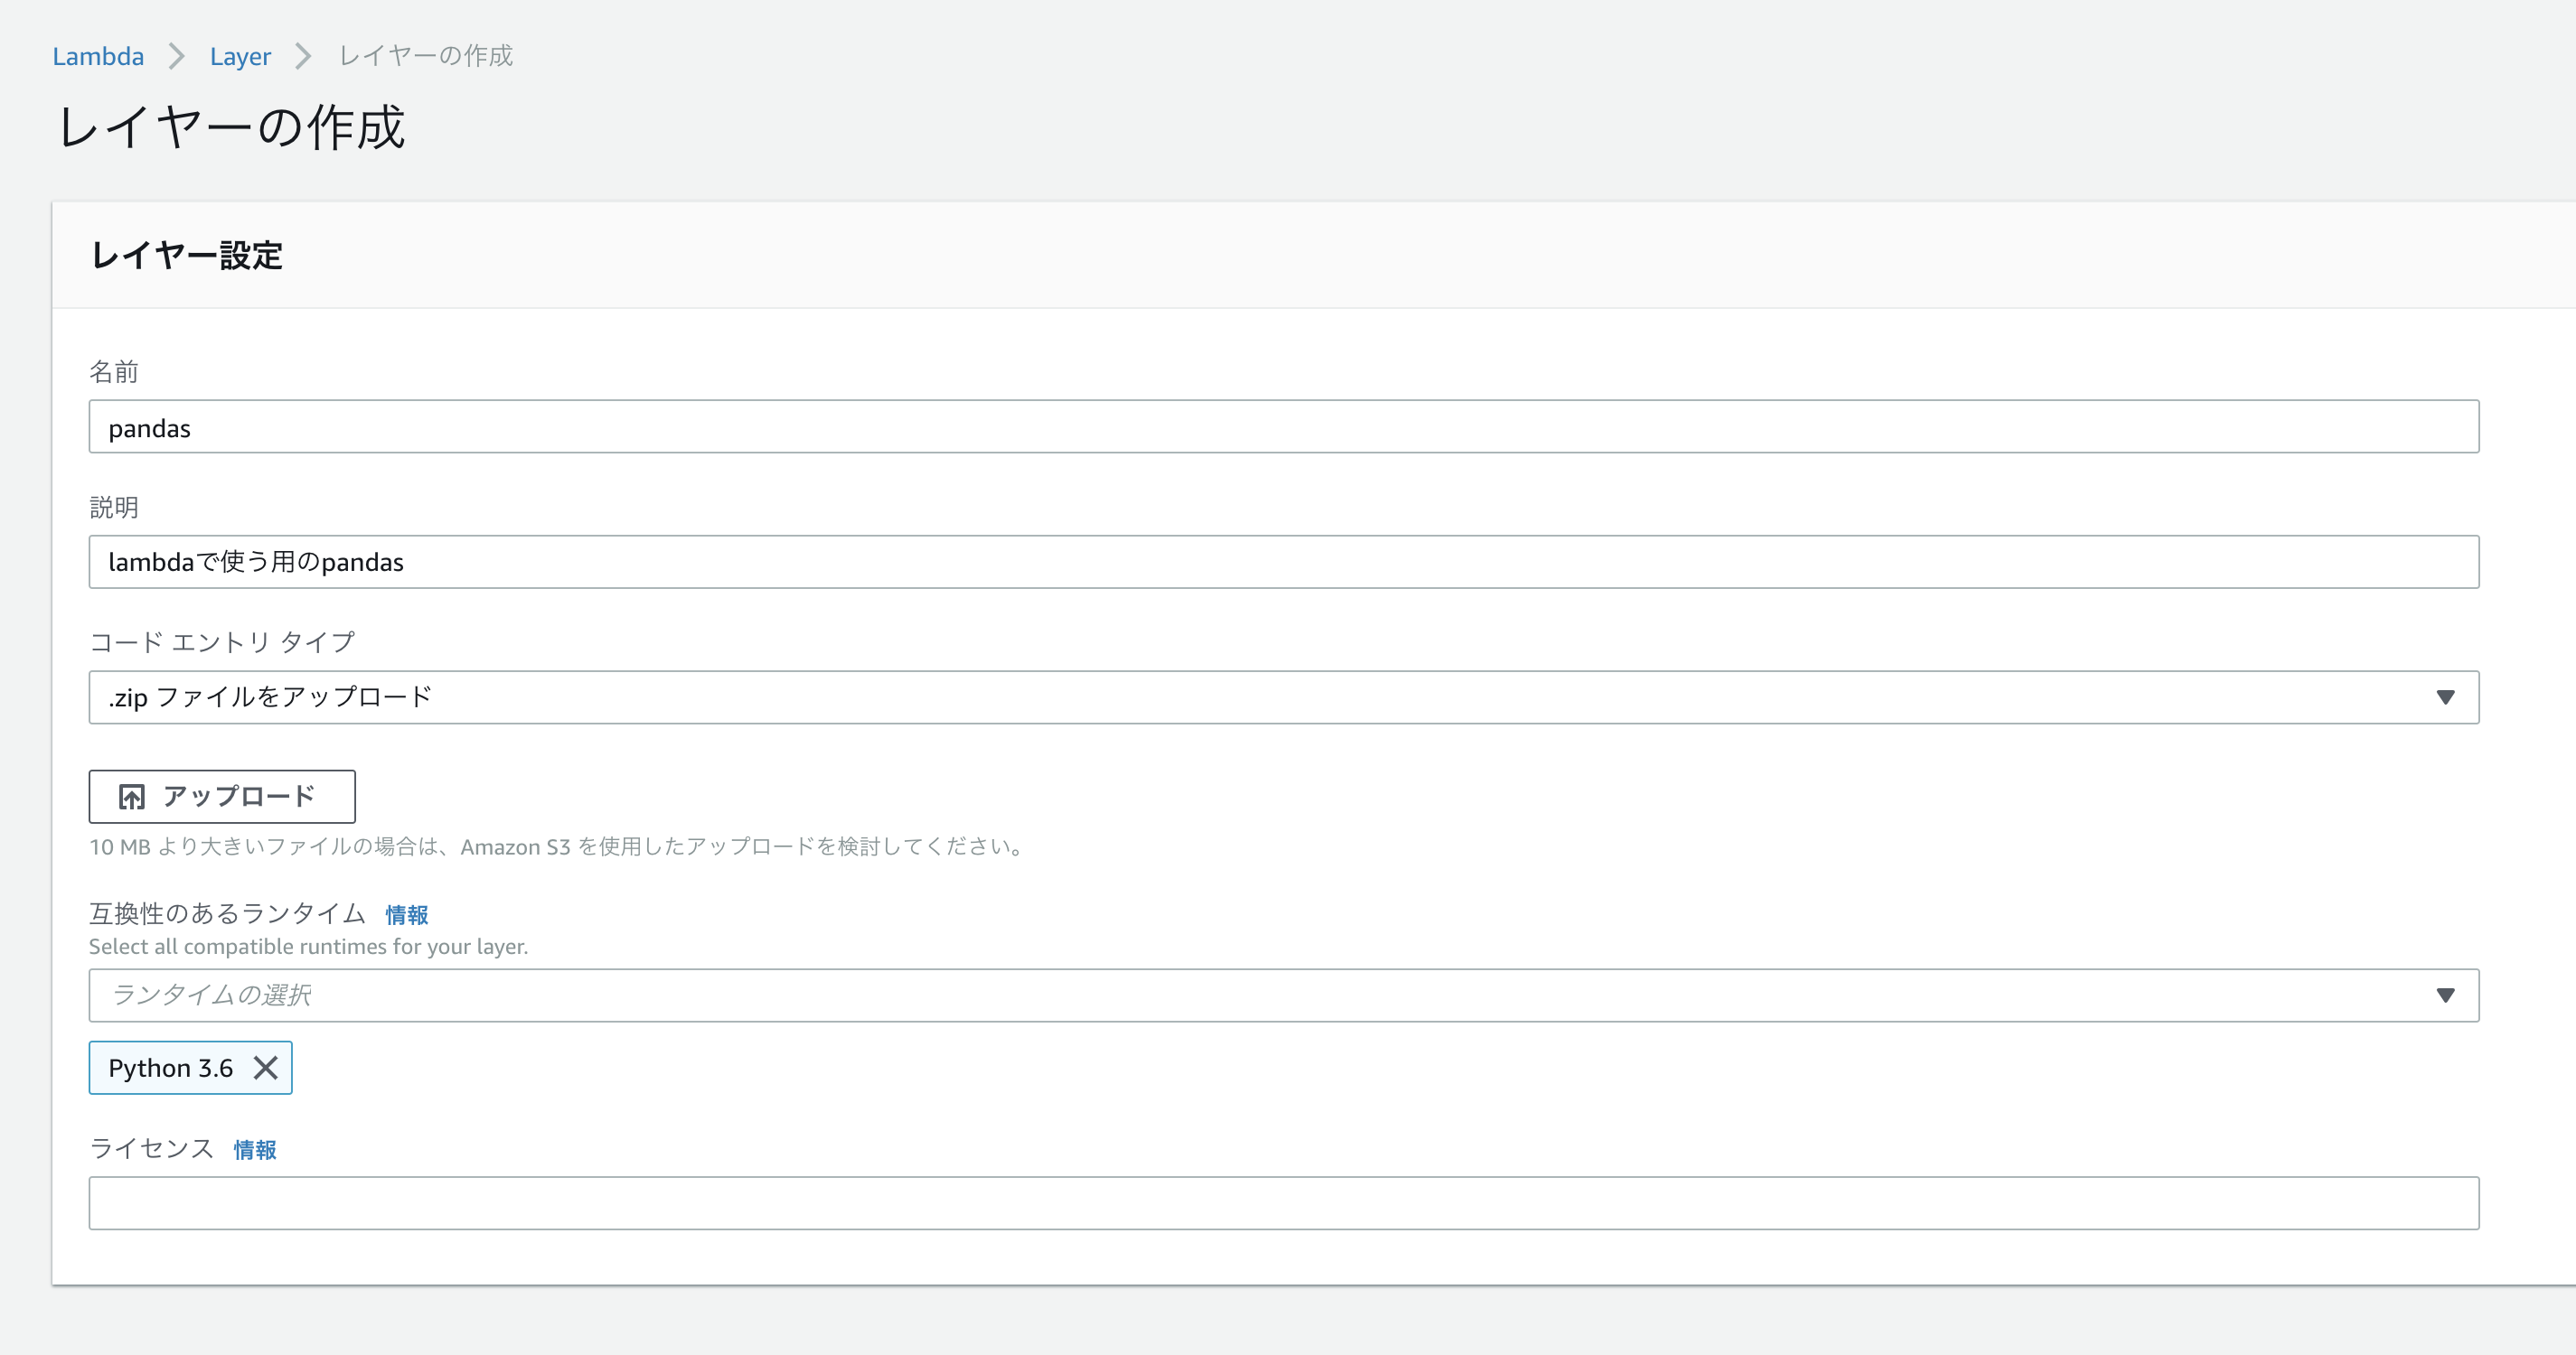Click the upload arrow icon on the アップロード button

[x=131, y=797]
